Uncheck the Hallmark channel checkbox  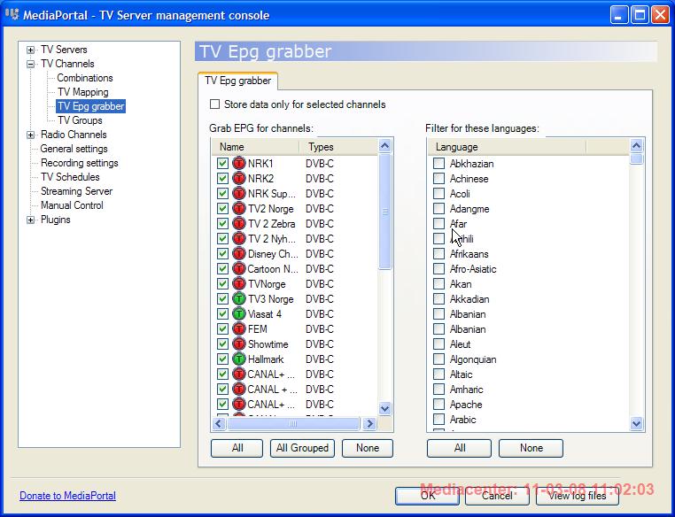222,359
